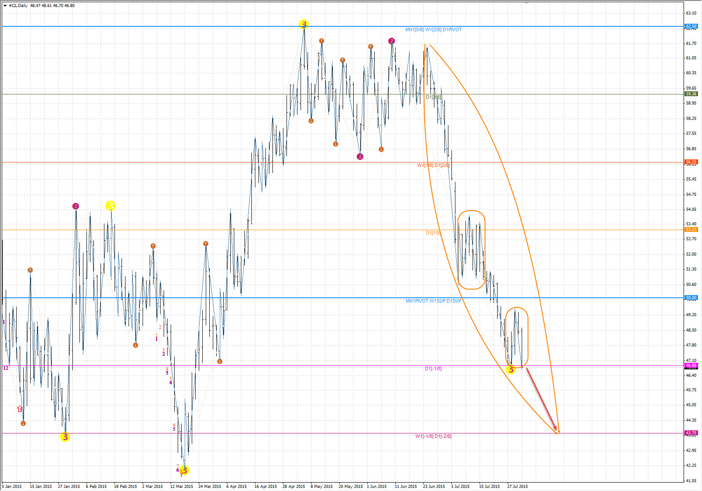The width and height of the screenshot is (702, 491).
Task: Open the dropdown arrow beside #CL,Daily
Action: pyautogui.click(x=5, y=6)
